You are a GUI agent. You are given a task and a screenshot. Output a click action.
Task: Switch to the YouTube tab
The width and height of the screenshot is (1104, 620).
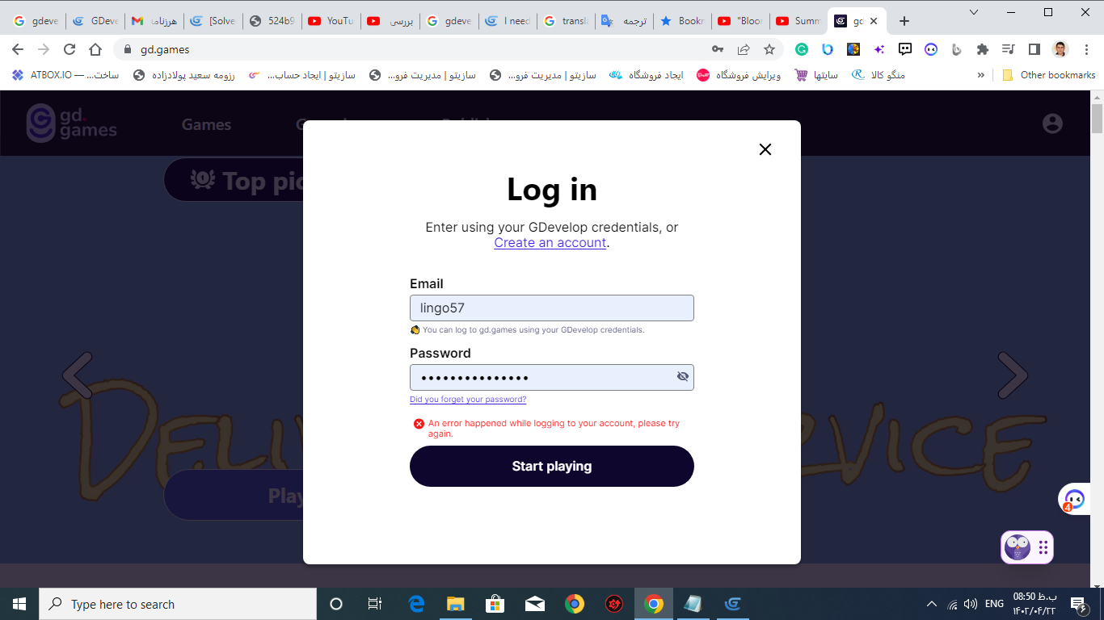(x=331, y=21)
